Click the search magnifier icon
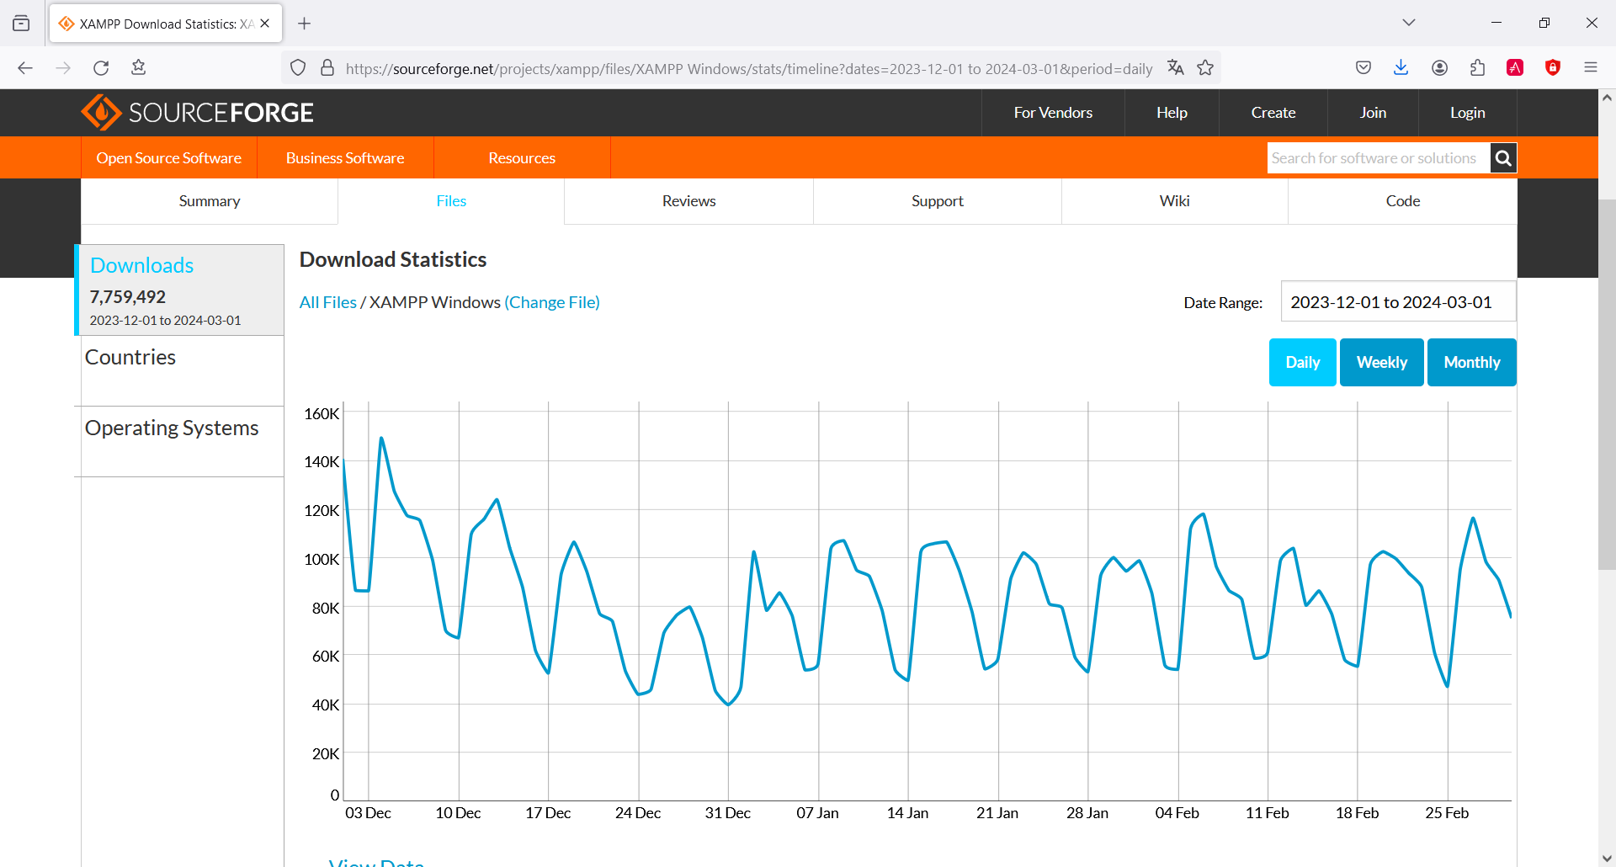Viewport: 1616px width, 867px height. 1503,157
